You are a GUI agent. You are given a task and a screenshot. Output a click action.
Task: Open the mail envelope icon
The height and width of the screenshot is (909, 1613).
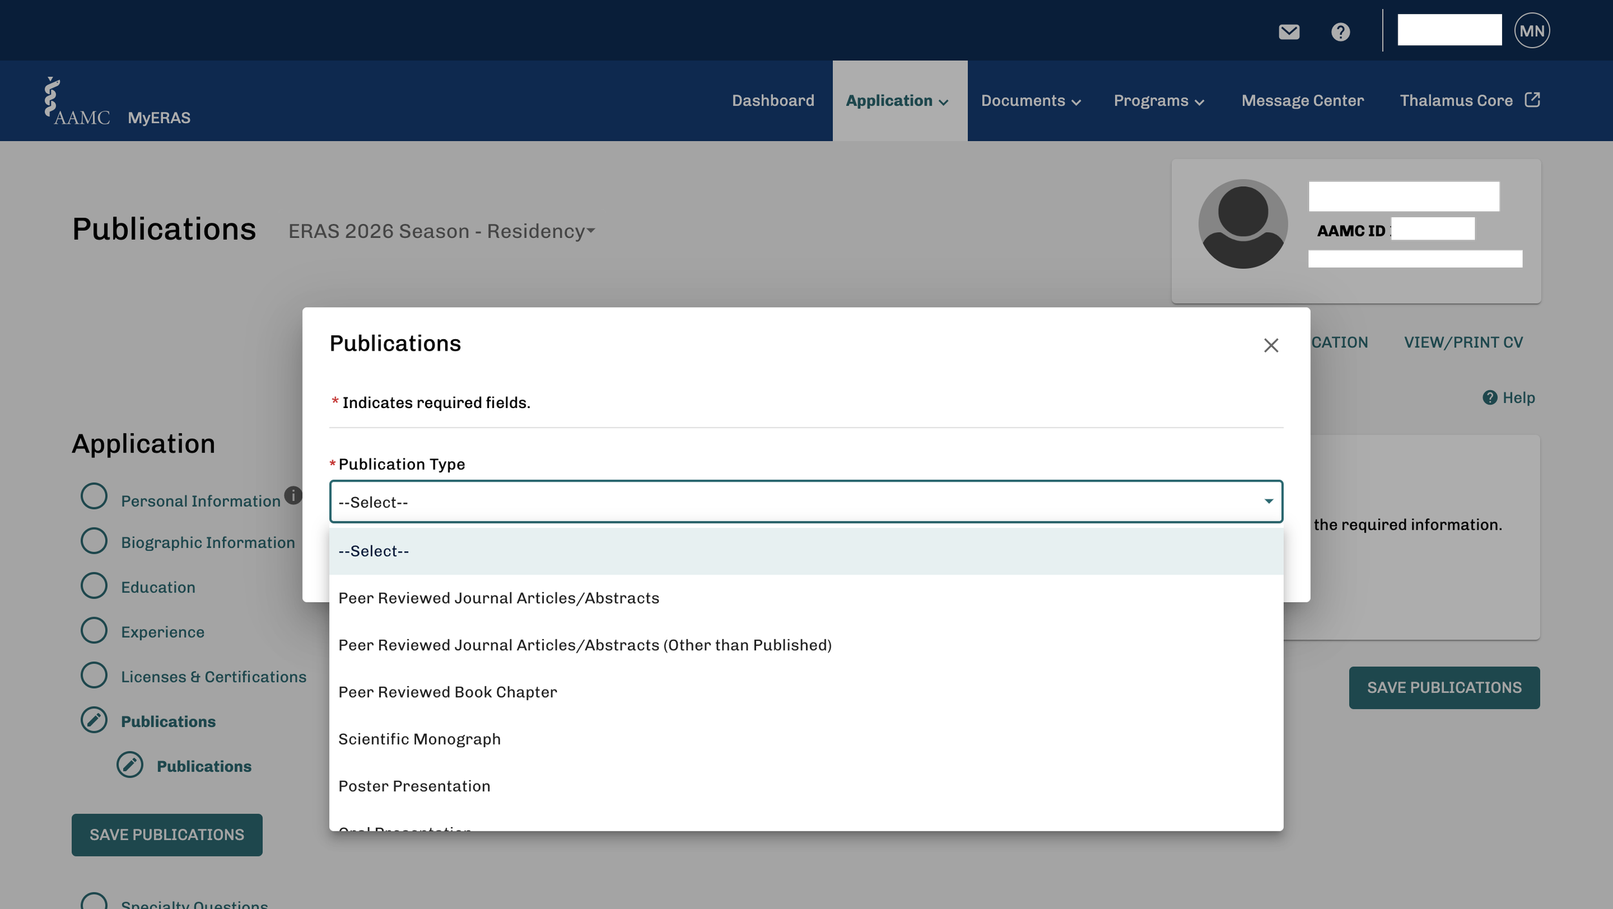coord(1288,32)
